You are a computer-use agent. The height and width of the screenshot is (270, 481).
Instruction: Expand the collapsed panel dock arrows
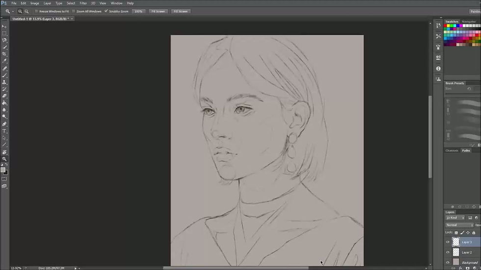click(x=441, y=18)
